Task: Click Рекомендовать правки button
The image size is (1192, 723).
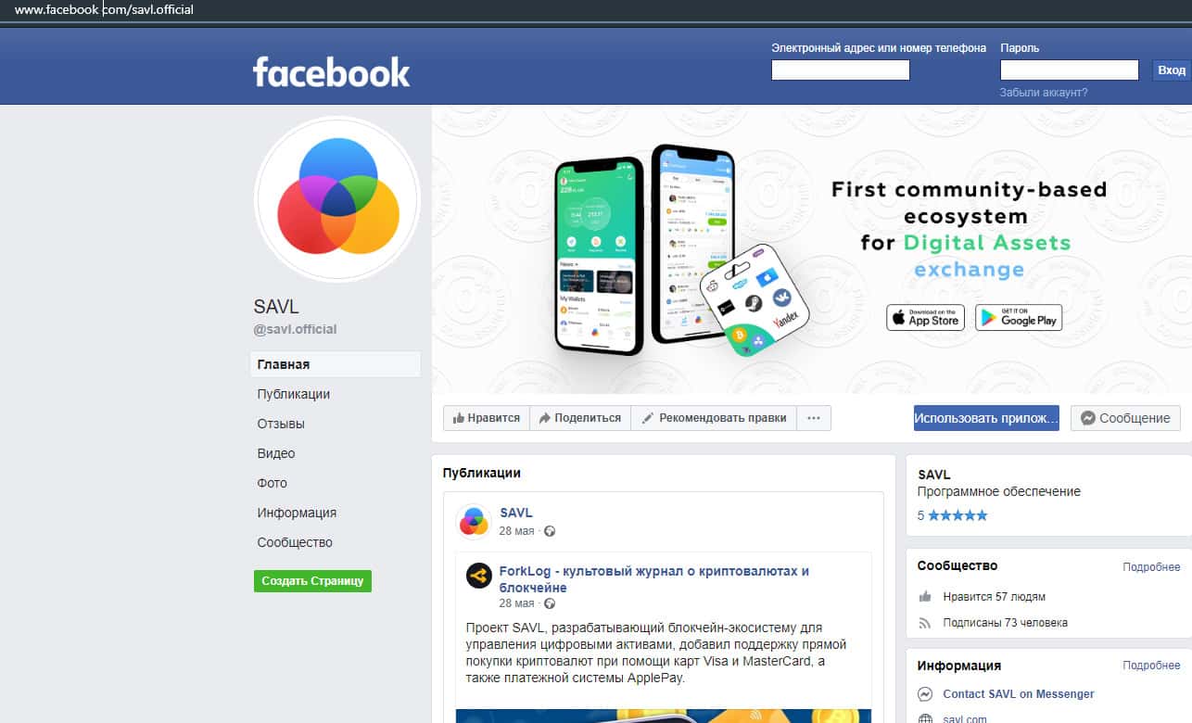Action: click(x=714, y=418)
